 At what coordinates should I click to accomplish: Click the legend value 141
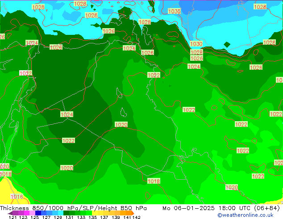click(x=127, y=217)
